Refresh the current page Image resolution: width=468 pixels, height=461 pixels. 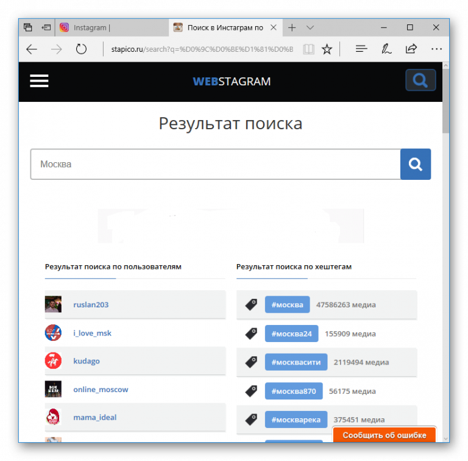(81, 49)
